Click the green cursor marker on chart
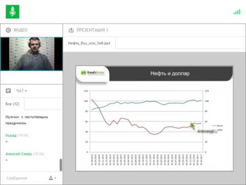The image size is (246, 185). click(193, 126)
